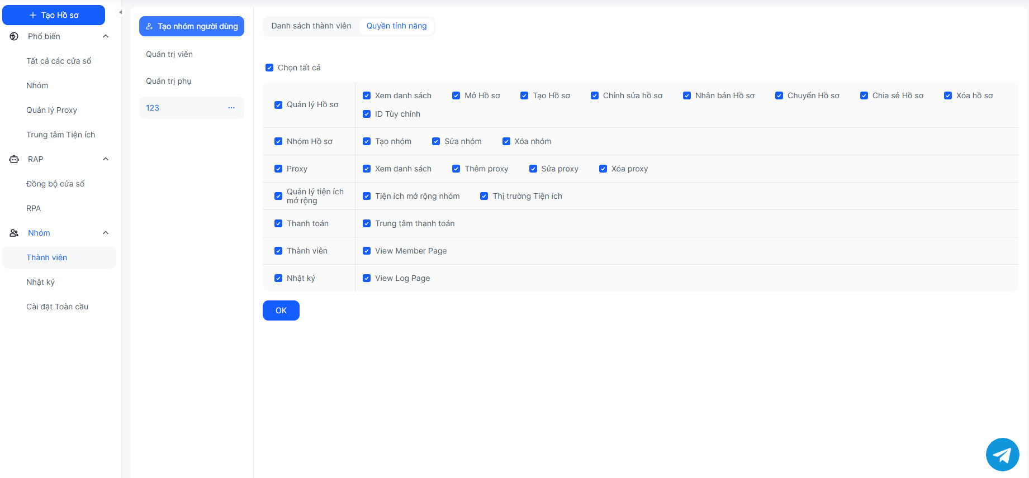This screenshot has width=1029, height=478.
Task: Click the add-user icon on Tạo nhóm button
Action: pyautogui.click(x=149, y=26)
